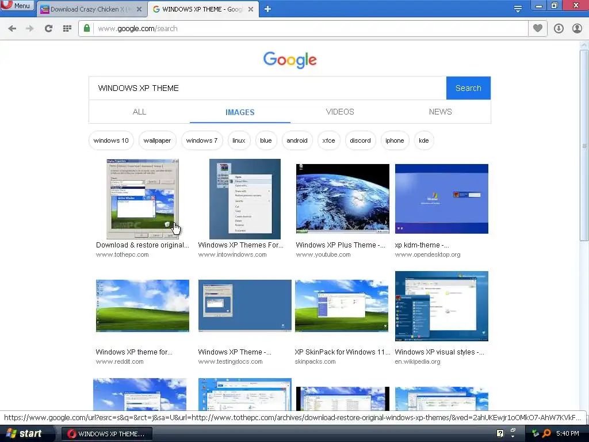Click the blue Search button
The height and width of the screenshot is (442, 589).
(468, 88)
